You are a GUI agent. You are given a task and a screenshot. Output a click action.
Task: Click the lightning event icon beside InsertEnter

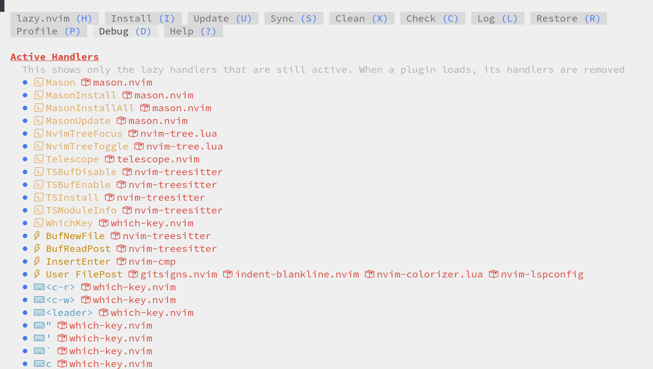(37, 261)
